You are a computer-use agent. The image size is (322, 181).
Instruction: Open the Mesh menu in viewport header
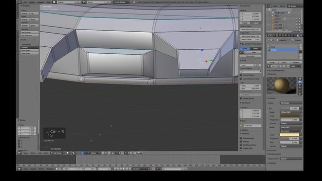point(46,153)
